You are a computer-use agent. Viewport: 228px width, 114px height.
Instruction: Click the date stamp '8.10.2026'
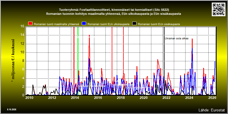coord(11,109)
